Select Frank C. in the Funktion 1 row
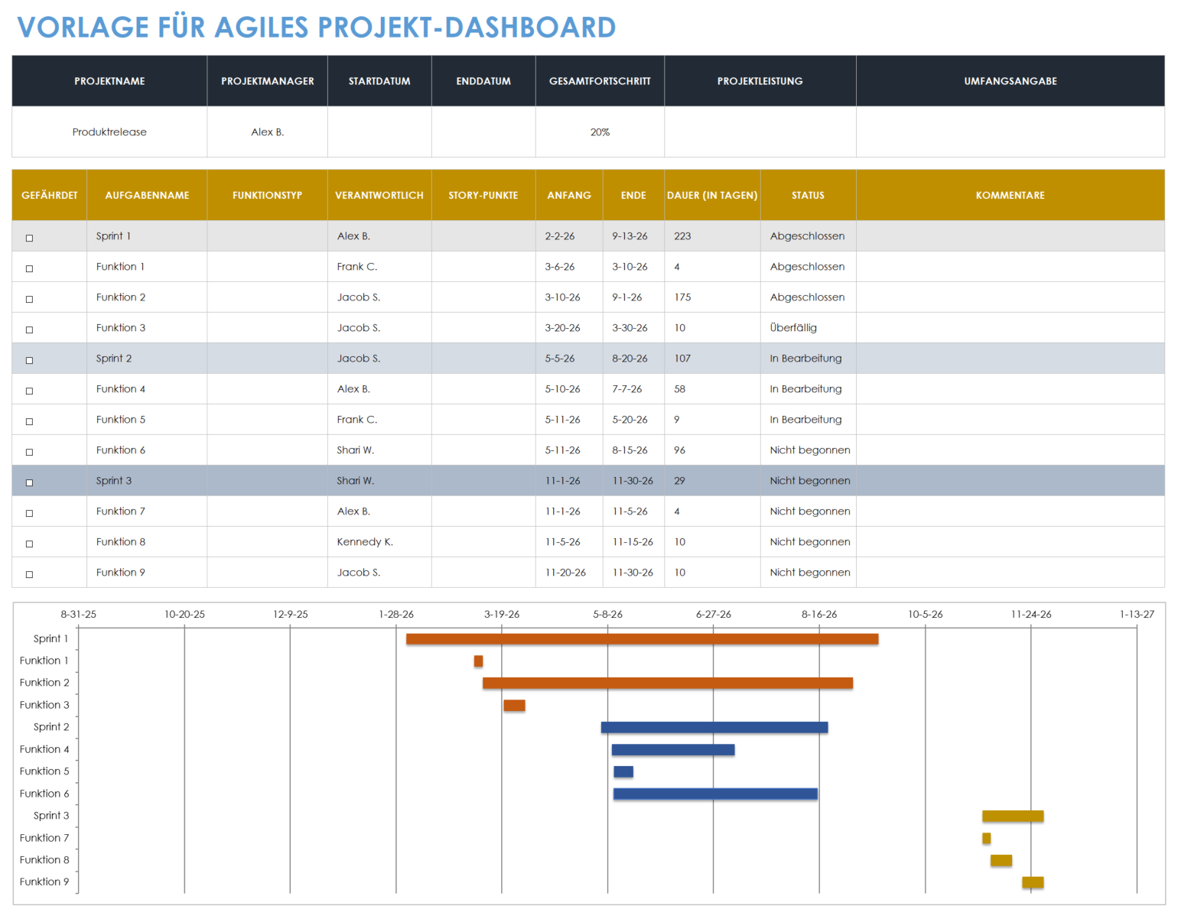 click(379, 267)
